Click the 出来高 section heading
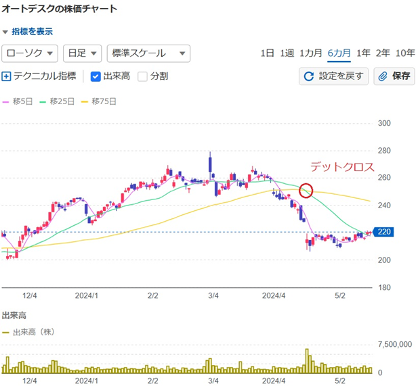Image resolution: width=418 pixels, height=386 pixels. 14,316
